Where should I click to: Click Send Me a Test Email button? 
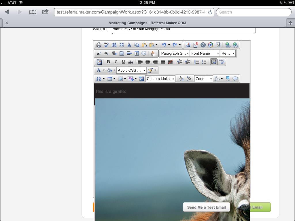[206, 207]
